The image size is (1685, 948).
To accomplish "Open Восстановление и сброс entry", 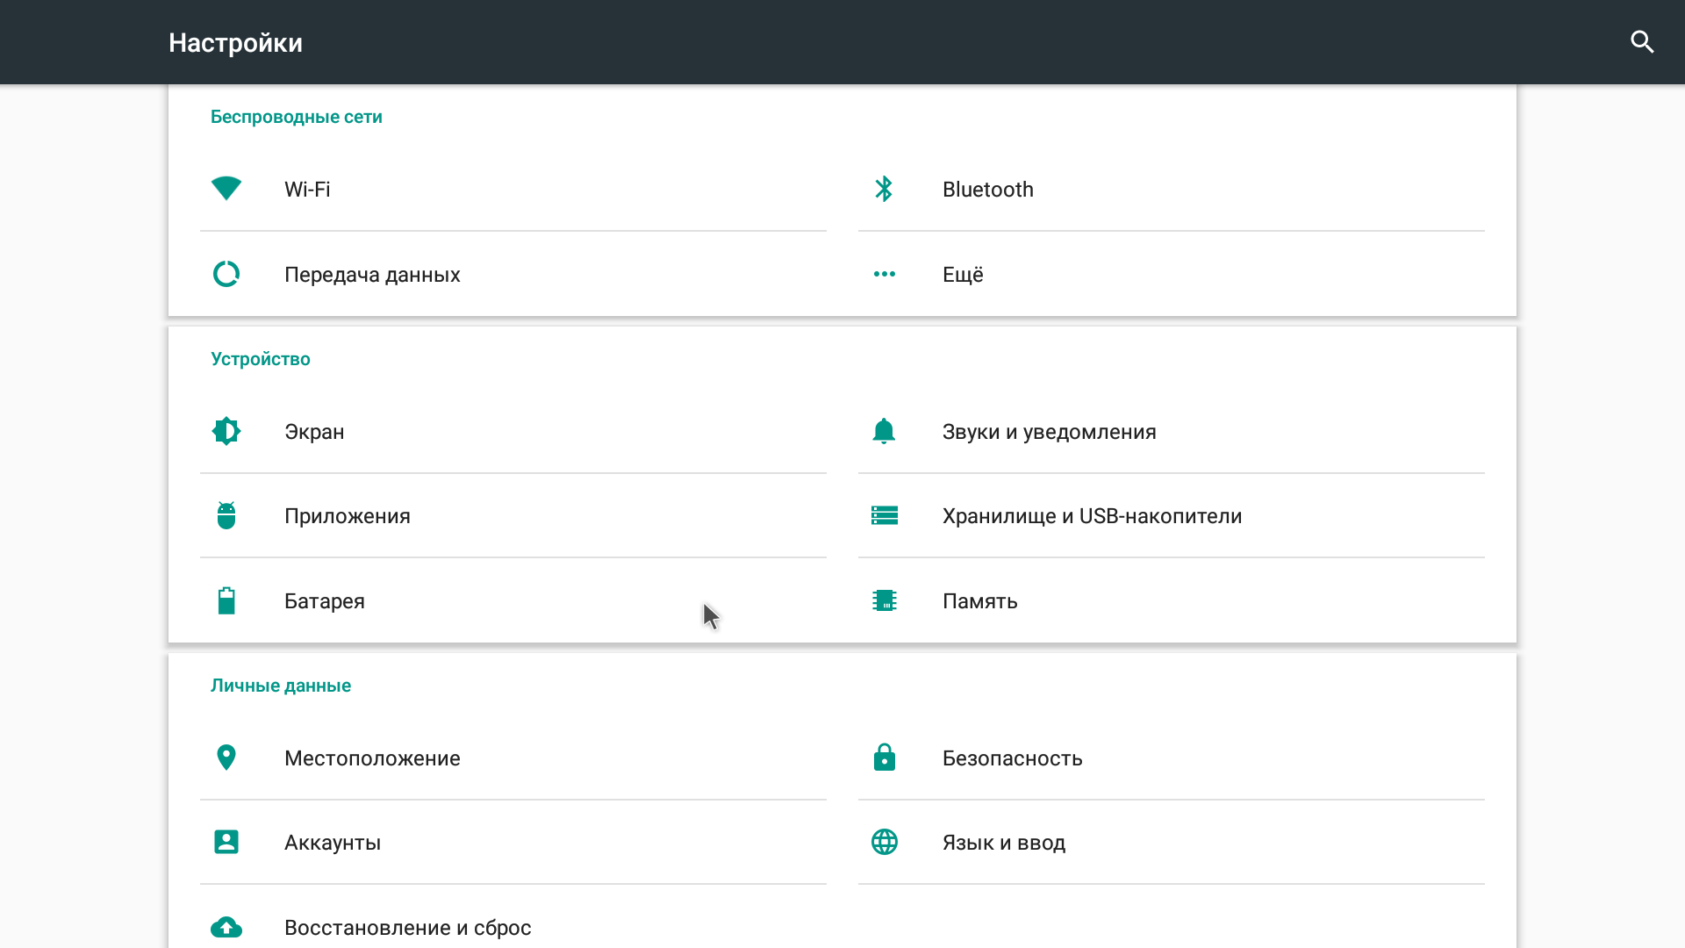I will (x=407, y=927).
